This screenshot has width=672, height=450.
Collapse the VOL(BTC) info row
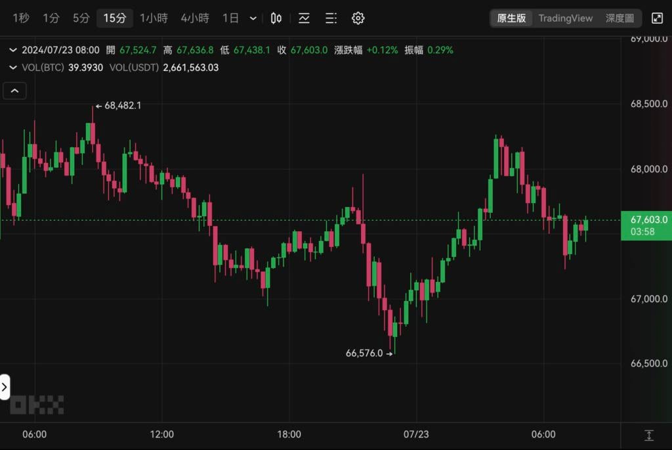[x=13, y=68]
